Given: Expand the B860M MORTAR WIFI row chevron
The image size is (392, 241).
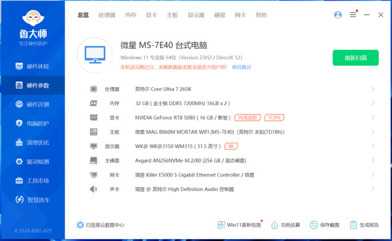Looking at the screenshot, I should (373, 131).
